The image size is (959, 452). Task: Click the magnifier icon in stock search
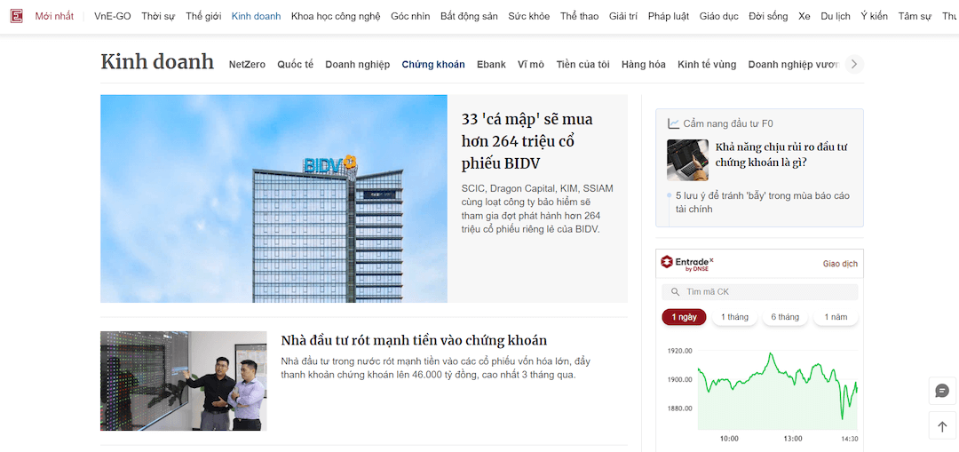(x=675, y=292)
